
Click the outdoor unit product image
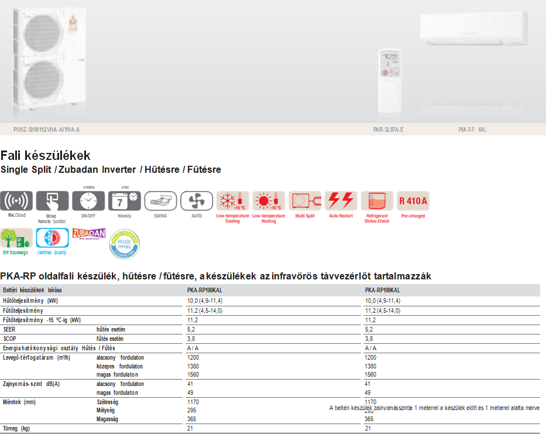(x=49, y=60)
